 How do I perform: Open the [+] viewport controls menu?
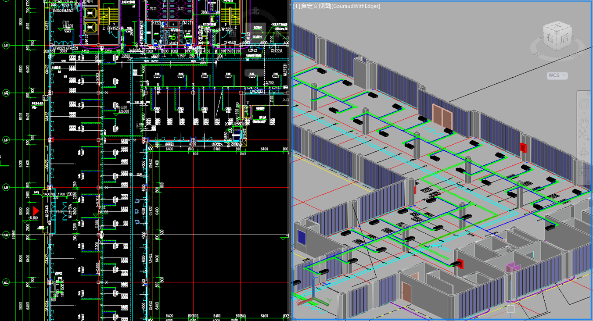tap(296, 6)
